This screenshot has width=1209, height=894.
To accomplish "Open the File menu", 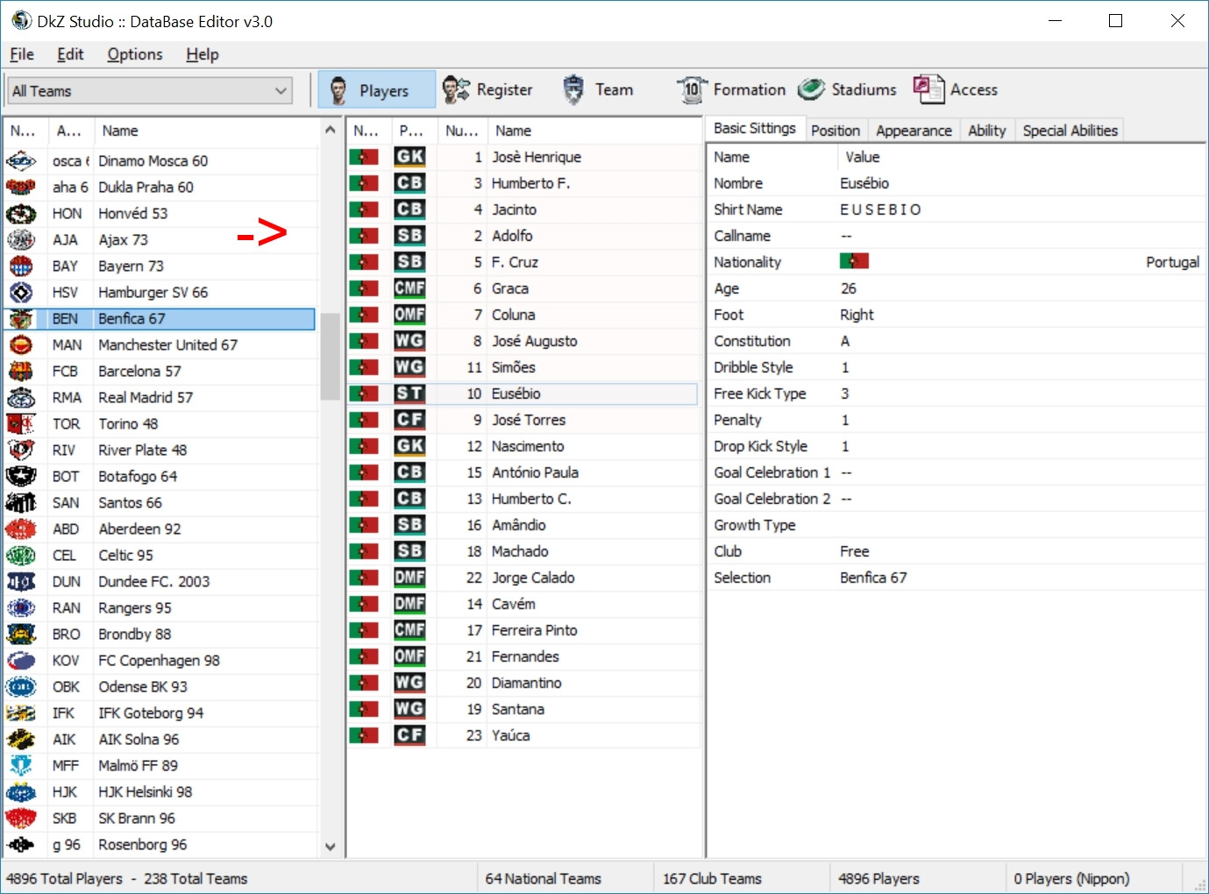I will click(x=22, y=54).
